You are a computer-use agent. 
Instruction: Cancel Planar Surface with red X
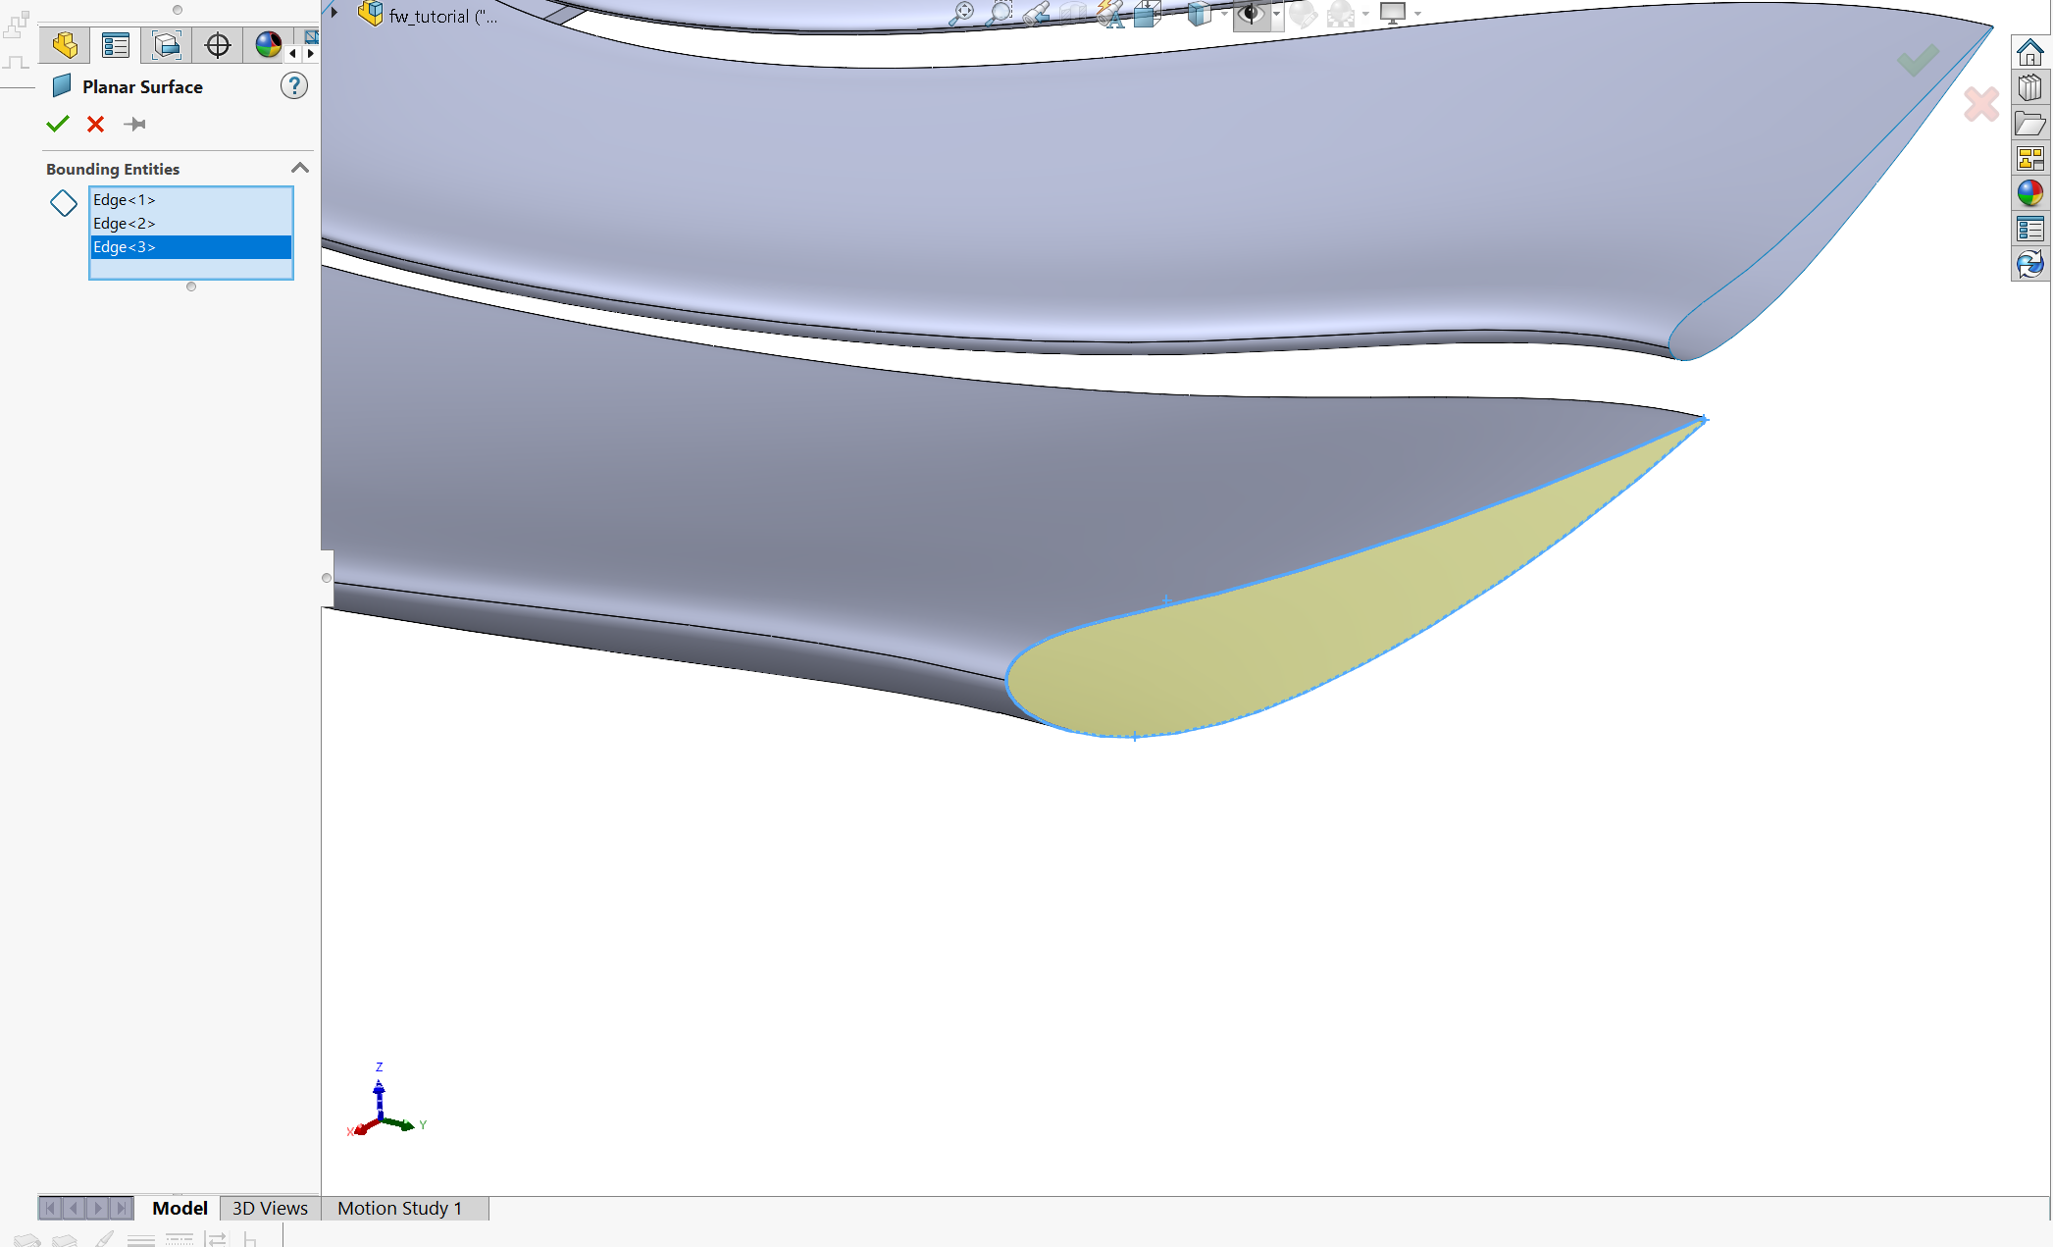[95, 124]
